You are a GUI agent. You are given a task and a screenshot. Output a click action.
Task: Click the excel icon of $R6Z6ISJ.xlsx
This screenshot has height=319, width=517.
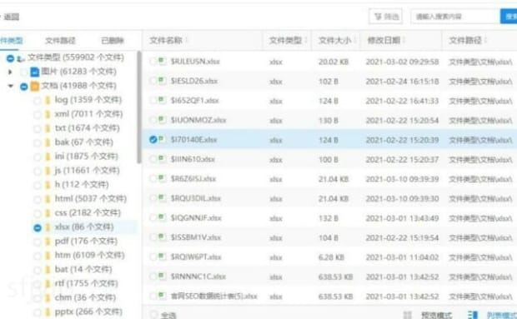pos(162,178)
